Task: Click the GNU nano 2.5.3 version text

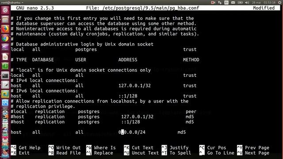Action: (35, 8)
